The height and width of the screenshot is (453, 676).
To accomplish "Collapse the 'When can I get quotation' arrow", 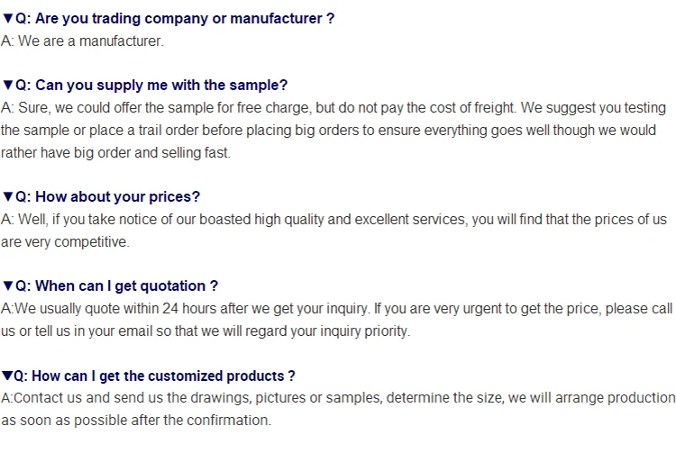I will [x=8, y=286].
